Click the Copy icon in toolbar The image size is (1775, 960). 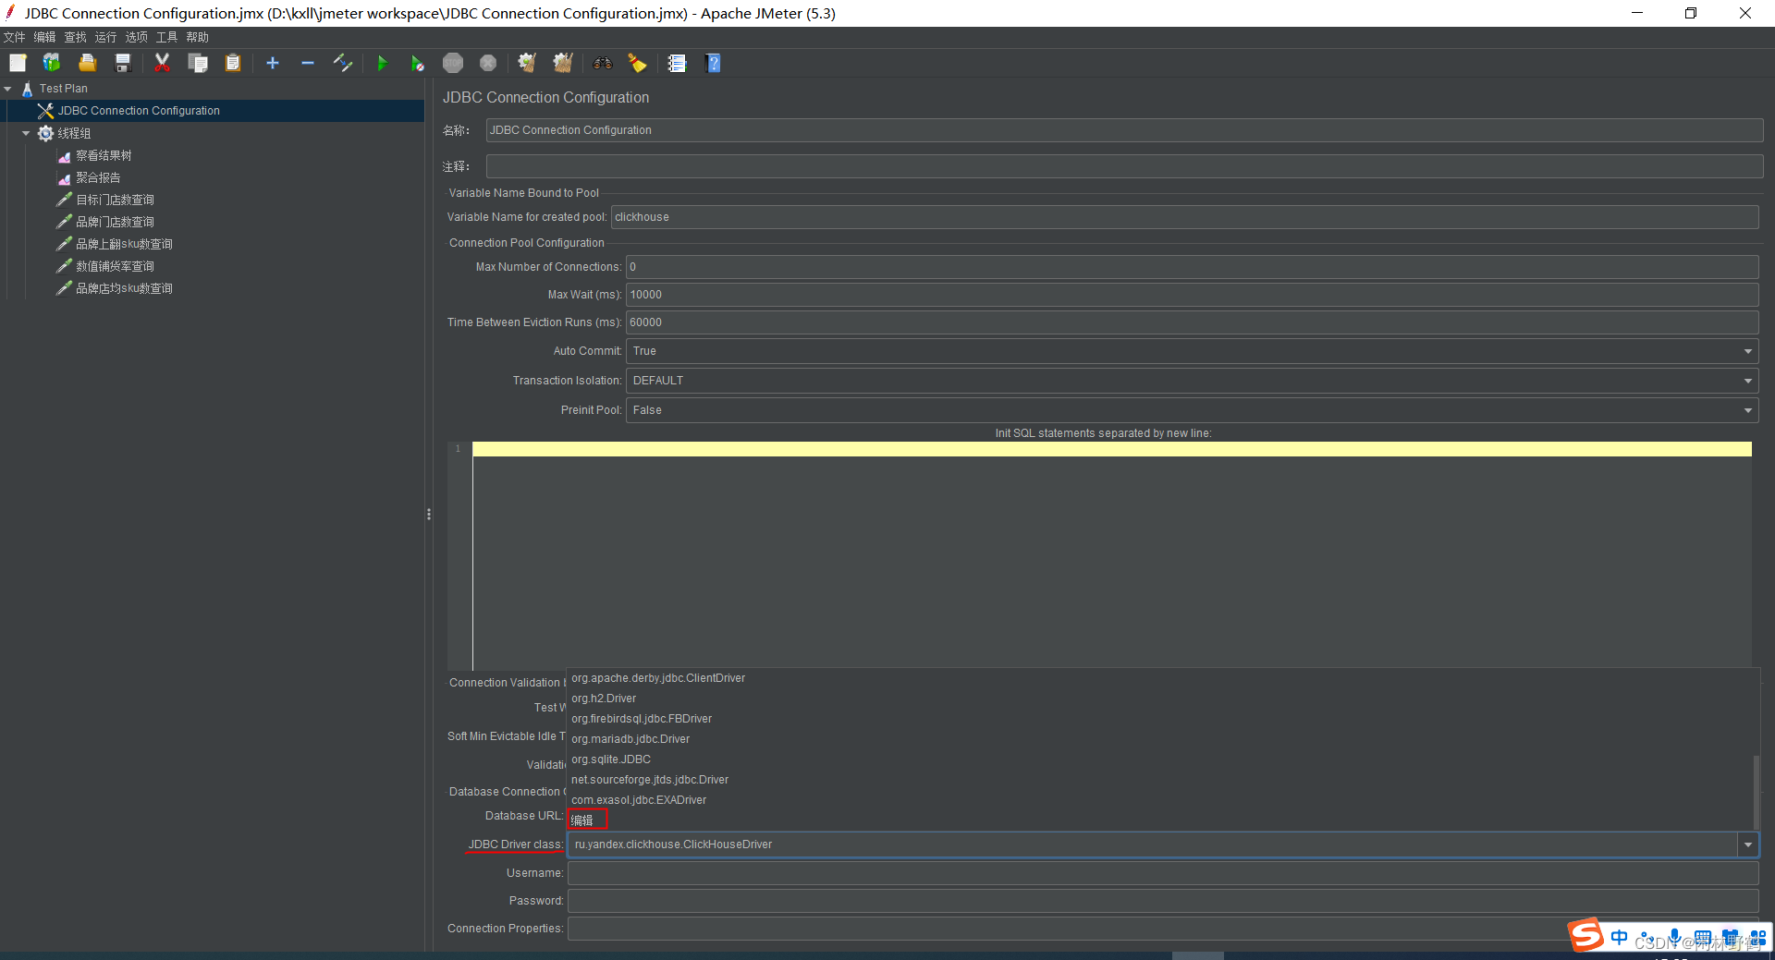pos(198,63)
